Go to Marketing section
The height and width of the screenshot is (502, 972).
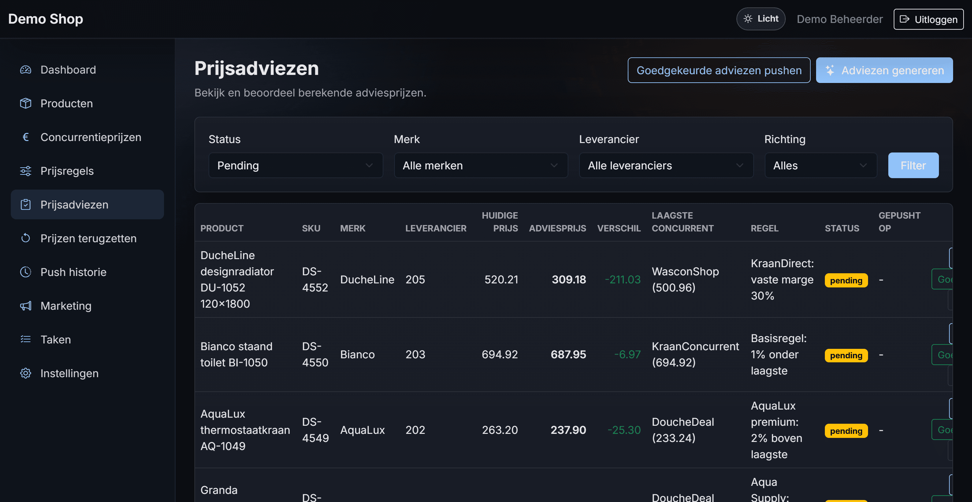click(x=87, y=306)
